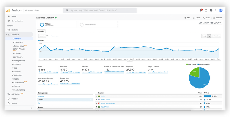Click the Share report icon
230x117 pixels.
(204, 18)
